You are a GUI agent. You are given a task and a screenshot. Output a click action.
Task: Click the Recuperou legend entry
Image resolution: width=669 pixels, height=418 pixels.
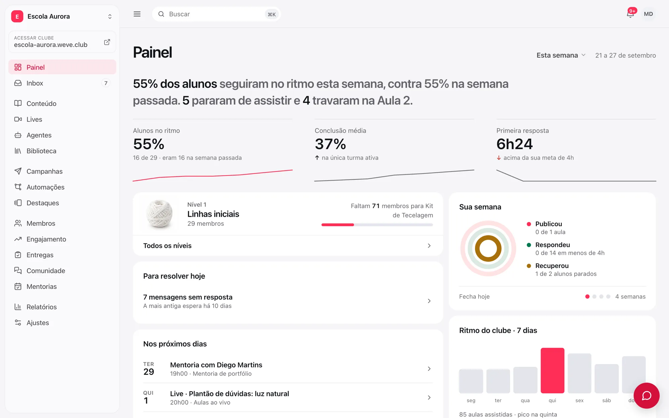coord(562,270)
